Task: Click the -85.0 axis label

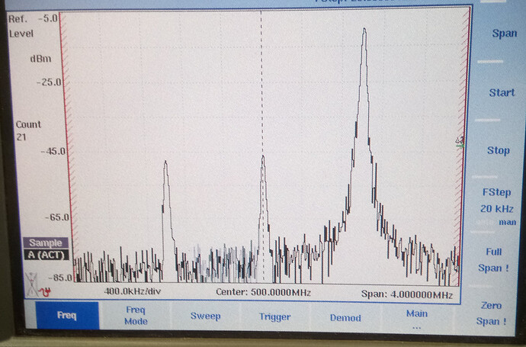Action: point(60,278)
